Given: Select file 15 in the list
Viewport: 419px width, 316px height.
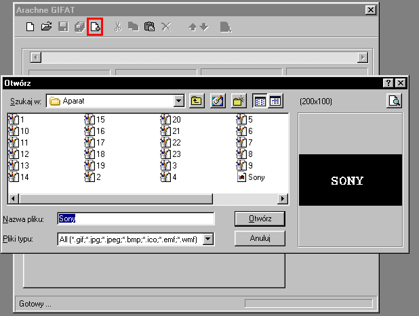Looking at the screenshot, I should (x=95, y=120).
